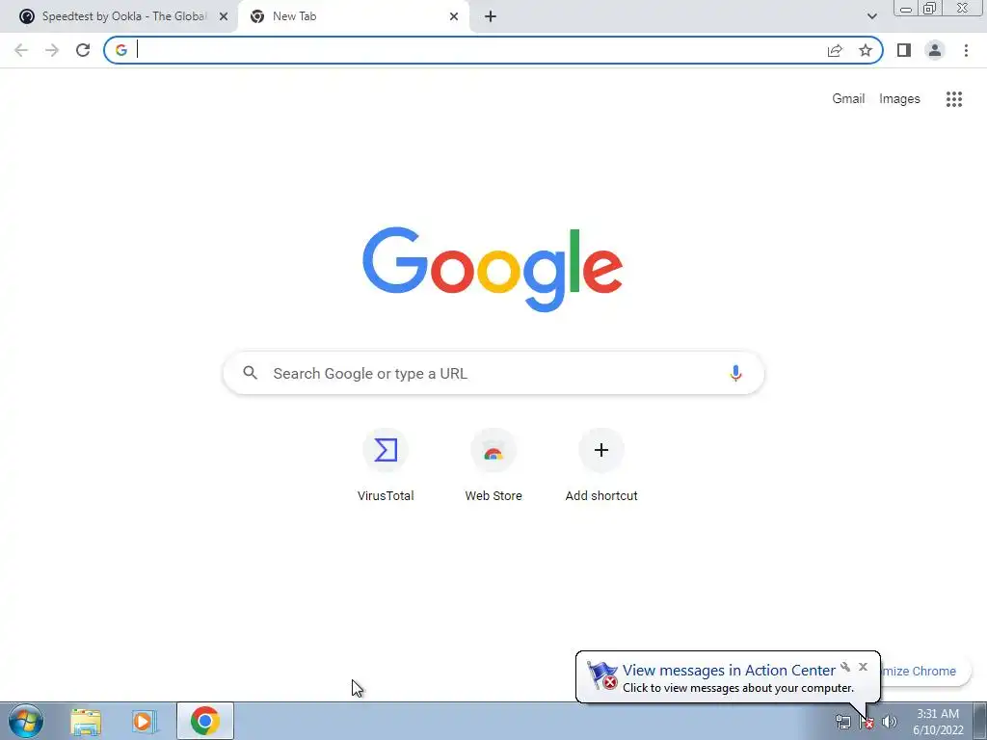Dismiss the Action Center notification balloon
Image resolution: width=987 pixels, height=740 pixels.
[863, 667]
